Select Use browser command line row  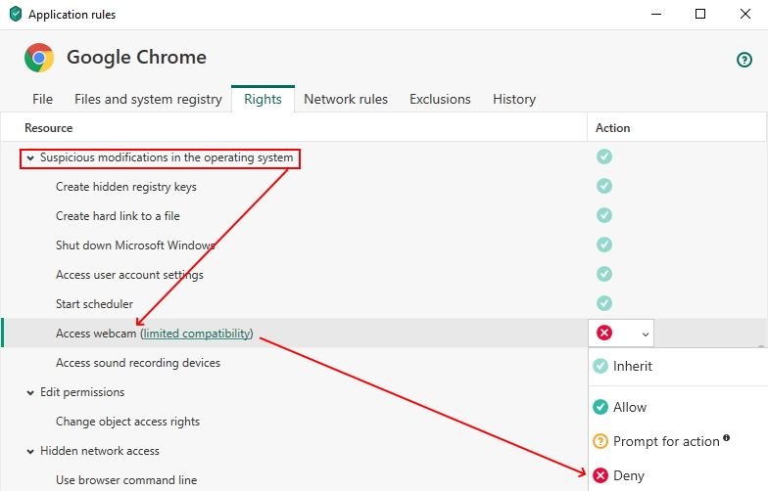point(294,479)
